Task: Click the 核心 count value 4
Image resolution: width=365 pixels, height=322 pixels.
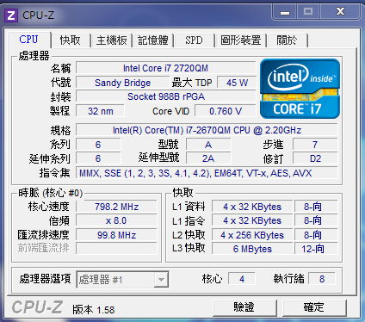Action: pos(242,279)
